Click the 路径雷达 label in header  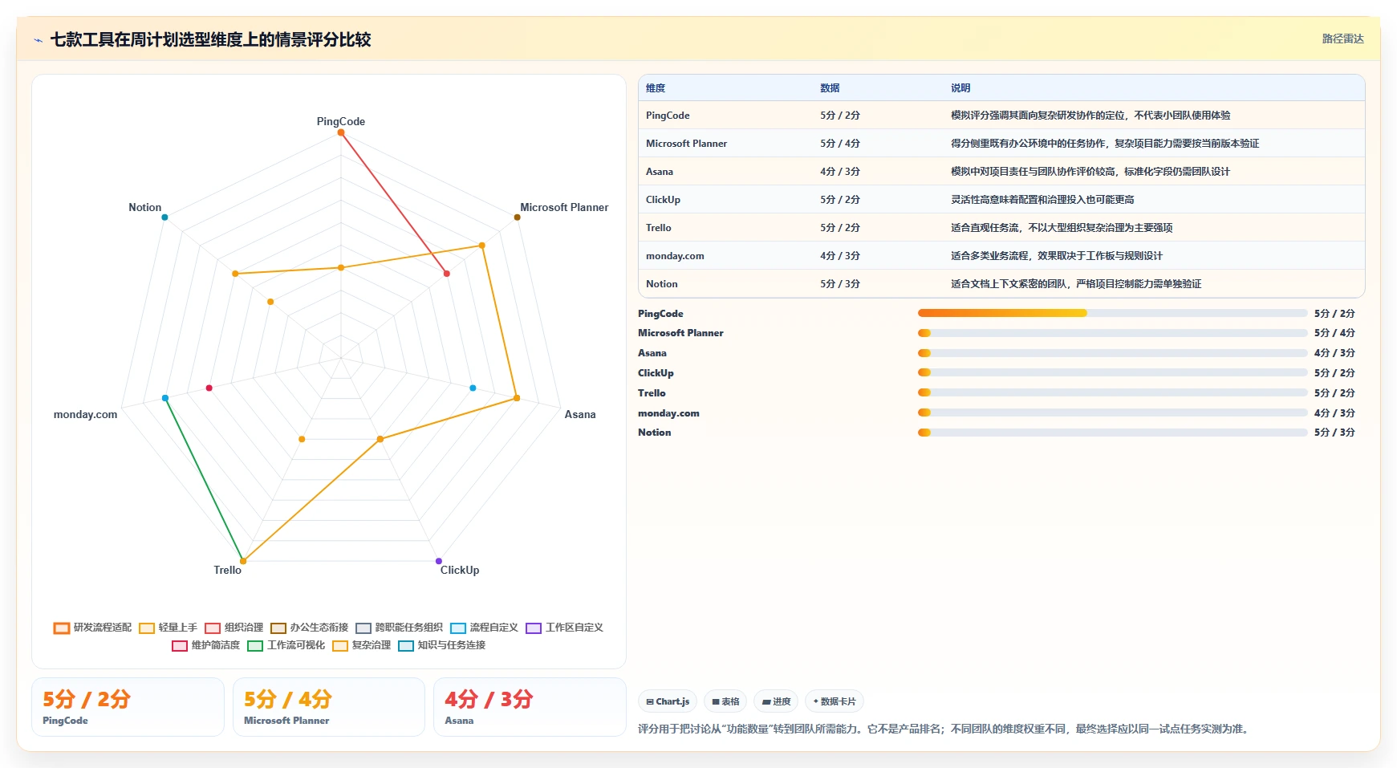[x=1342, y=39]
